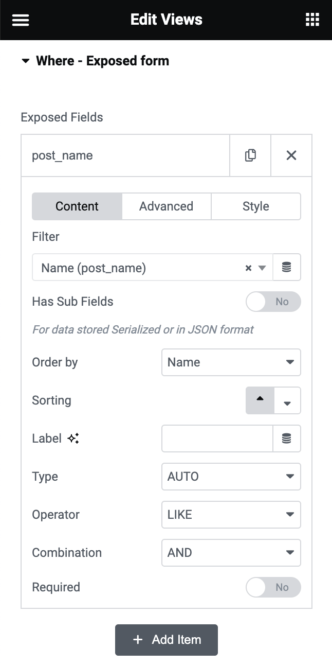The image size is (332, 666).
Task: Open the Combination dropdown showing AND
Action: click(231, 553)
